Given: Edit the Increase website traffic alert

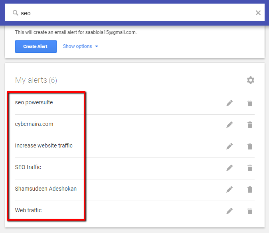Looking at the screenshot, I should tap(229, 146).
